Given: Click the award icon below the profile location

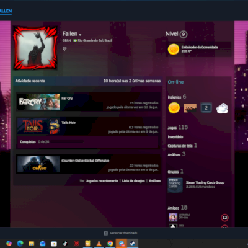Looking at the screenshot, I should pos(64,49).
